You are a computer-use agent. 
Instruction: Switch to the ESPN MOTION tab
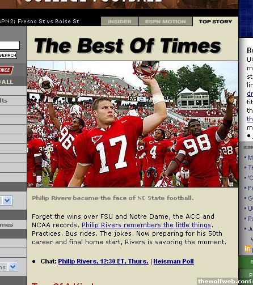166,22
